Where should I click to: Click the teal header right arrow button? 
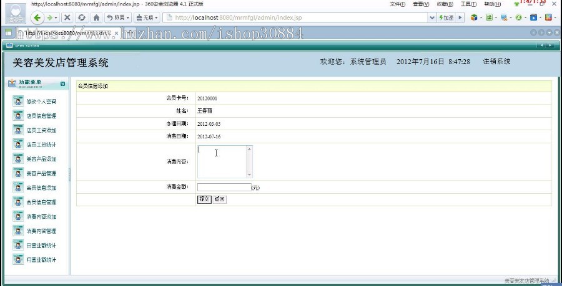[x=550, y=45]
